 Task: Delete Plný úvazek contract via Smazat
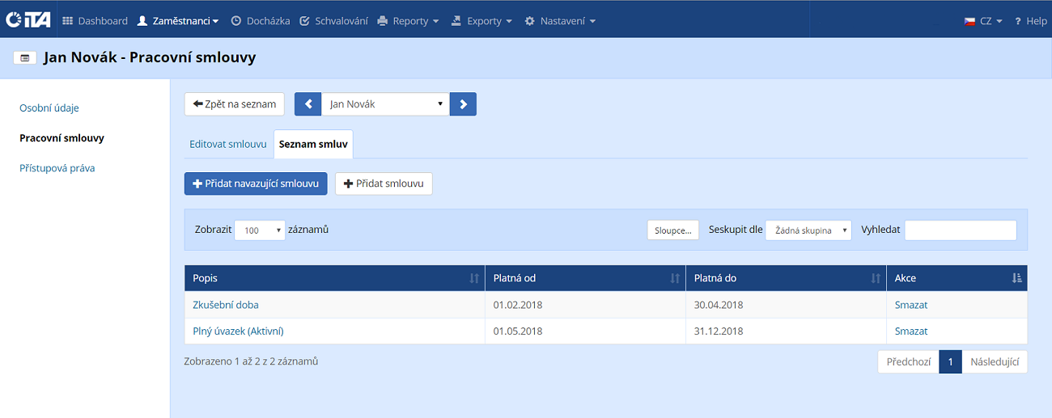coord(911,331)
